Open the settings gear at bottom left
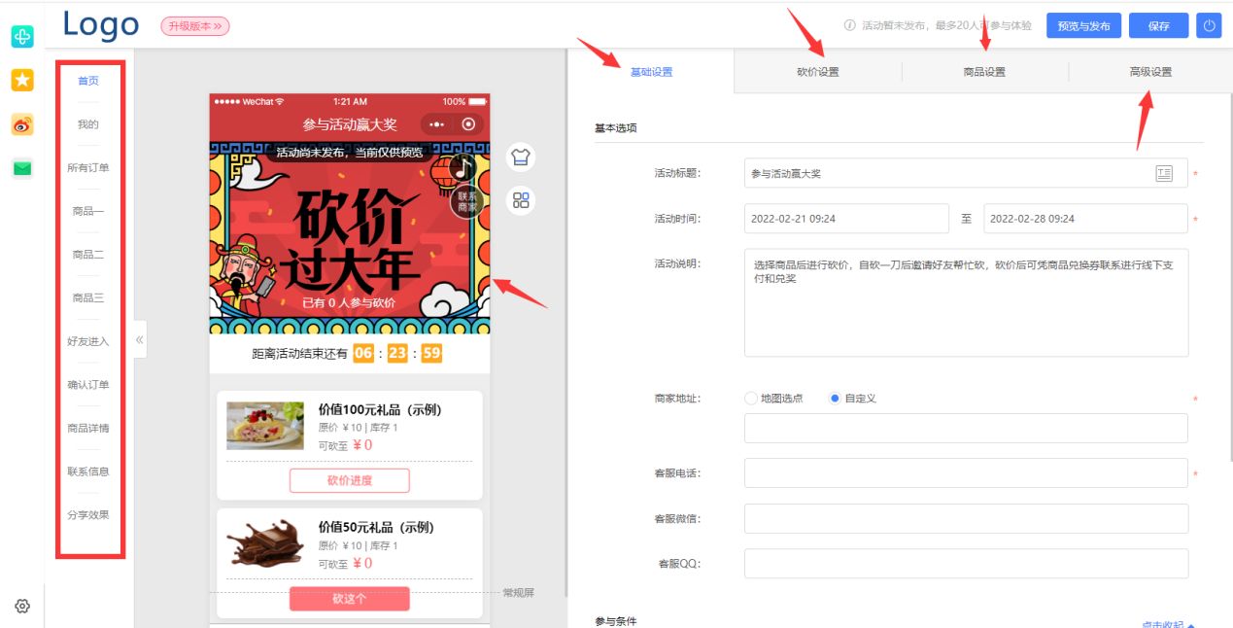 point(22,606)
